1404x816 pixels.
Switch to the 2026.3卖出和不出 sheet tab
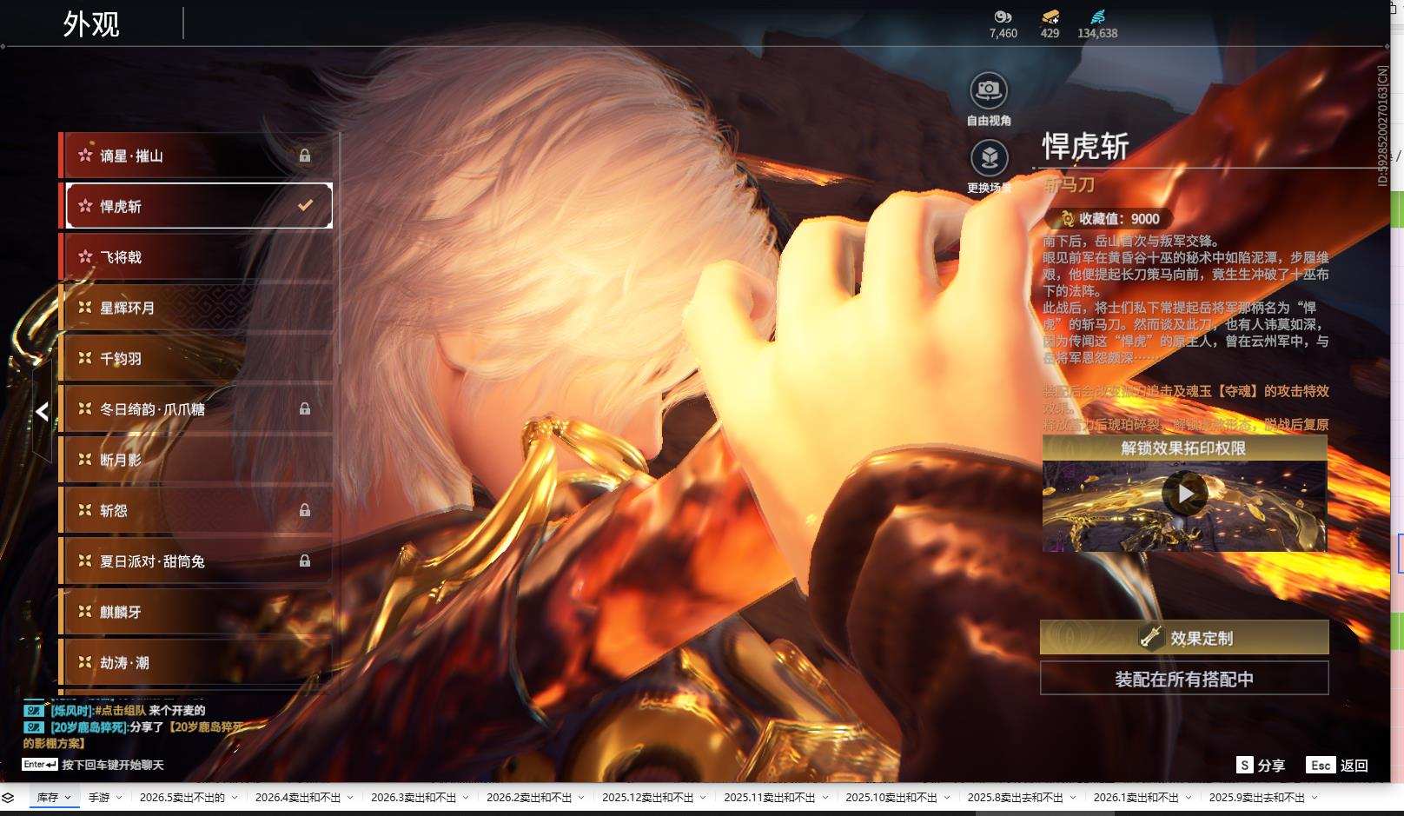[420, 797]
